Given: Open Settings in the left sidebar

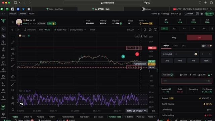Looking at the screenshot, I should (3, 115).
